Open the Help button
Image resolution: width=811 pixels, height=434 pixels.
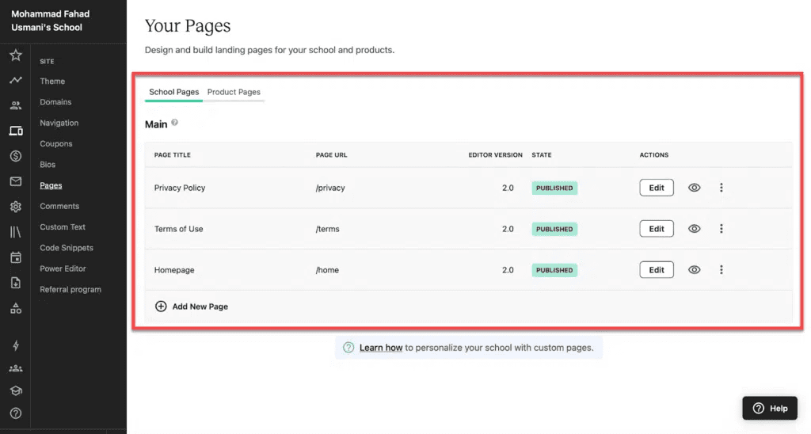pyautogui.click(x=770, y=408)
